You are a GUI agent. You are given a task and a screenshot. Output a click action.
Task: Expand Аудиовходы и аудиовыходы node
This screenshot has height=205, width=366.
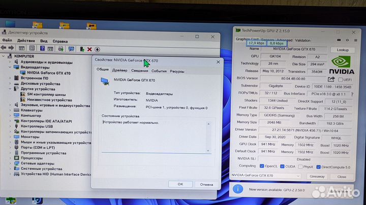pyautogui.click(x=10, y=62)
